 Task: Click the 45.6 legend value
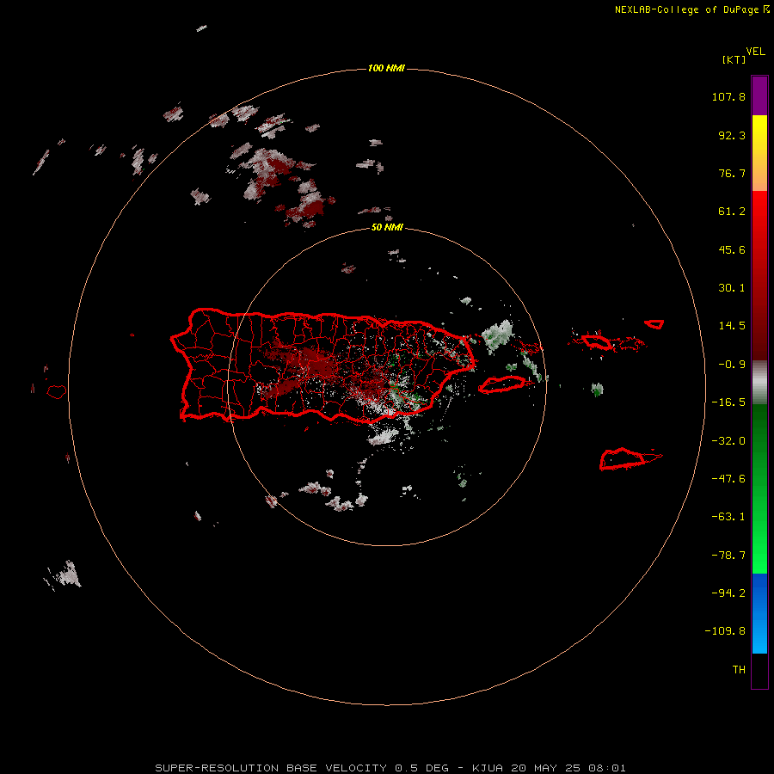click(x=732, y=249)
